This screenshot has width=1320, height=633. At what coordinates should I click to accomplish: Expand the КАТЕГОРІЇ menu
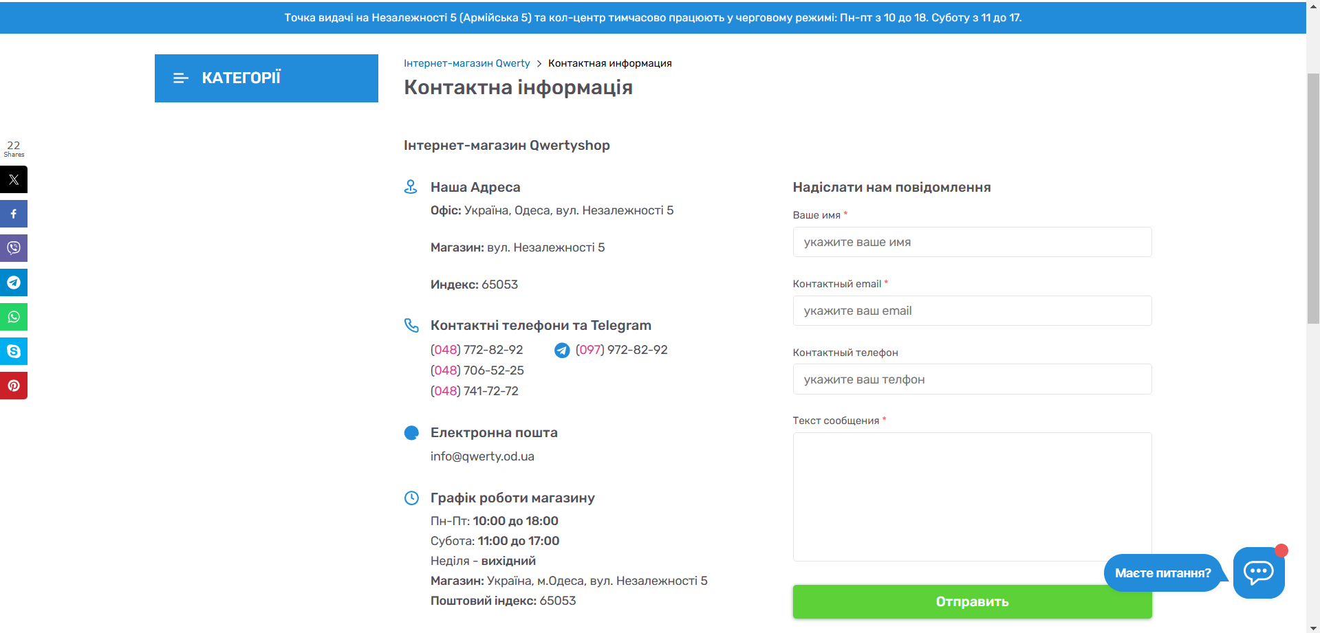coord(266,78)
